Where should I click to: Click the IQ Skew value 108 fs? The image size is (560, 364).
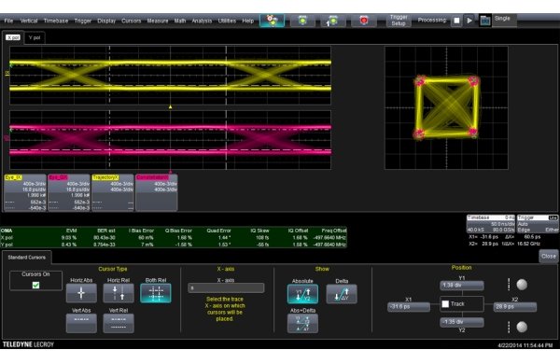[262, 238]
